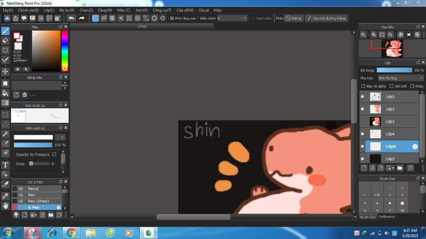Open settings gear on G Pen brush
The image size is (426, 239).
point(58,207)
